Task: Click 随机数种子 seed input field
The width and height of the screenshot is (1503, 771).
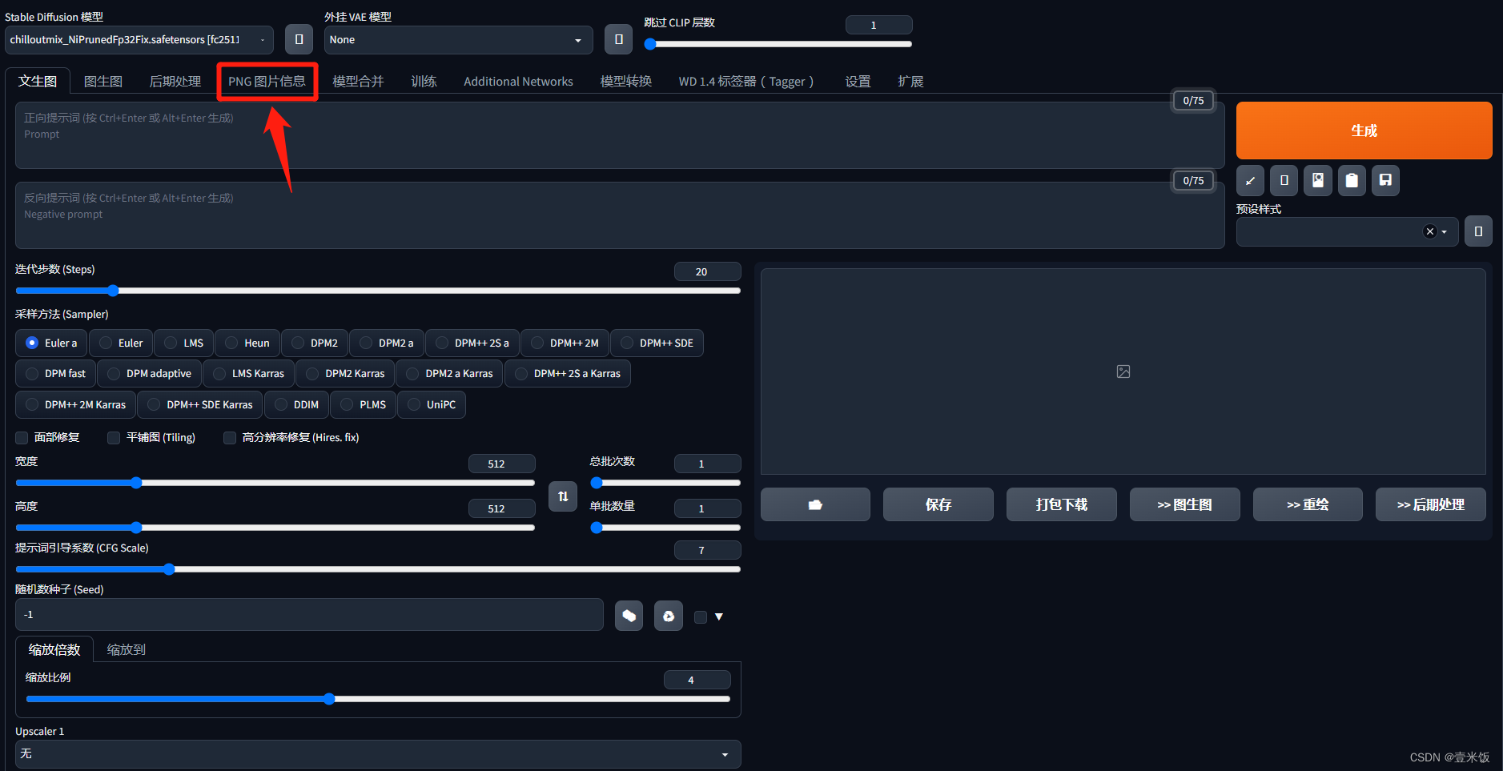Action: tap(309, 615)
